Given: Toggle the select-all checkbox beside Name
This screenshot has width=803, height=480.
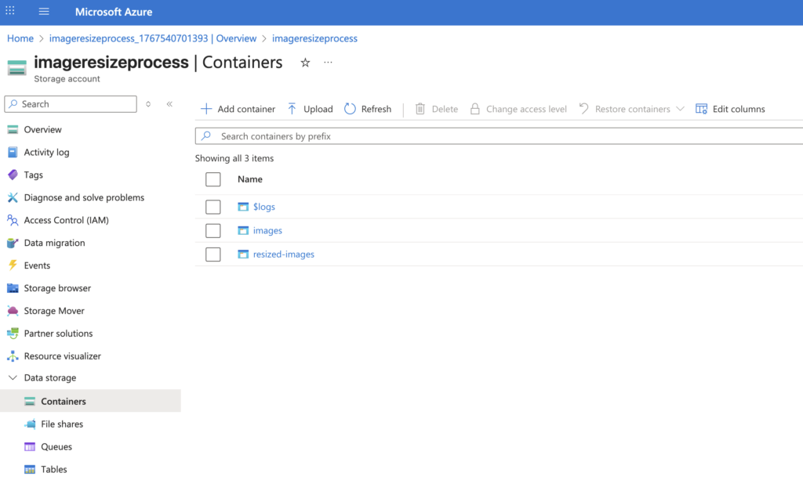Looking at the screenshot, I should coord(213,179).
